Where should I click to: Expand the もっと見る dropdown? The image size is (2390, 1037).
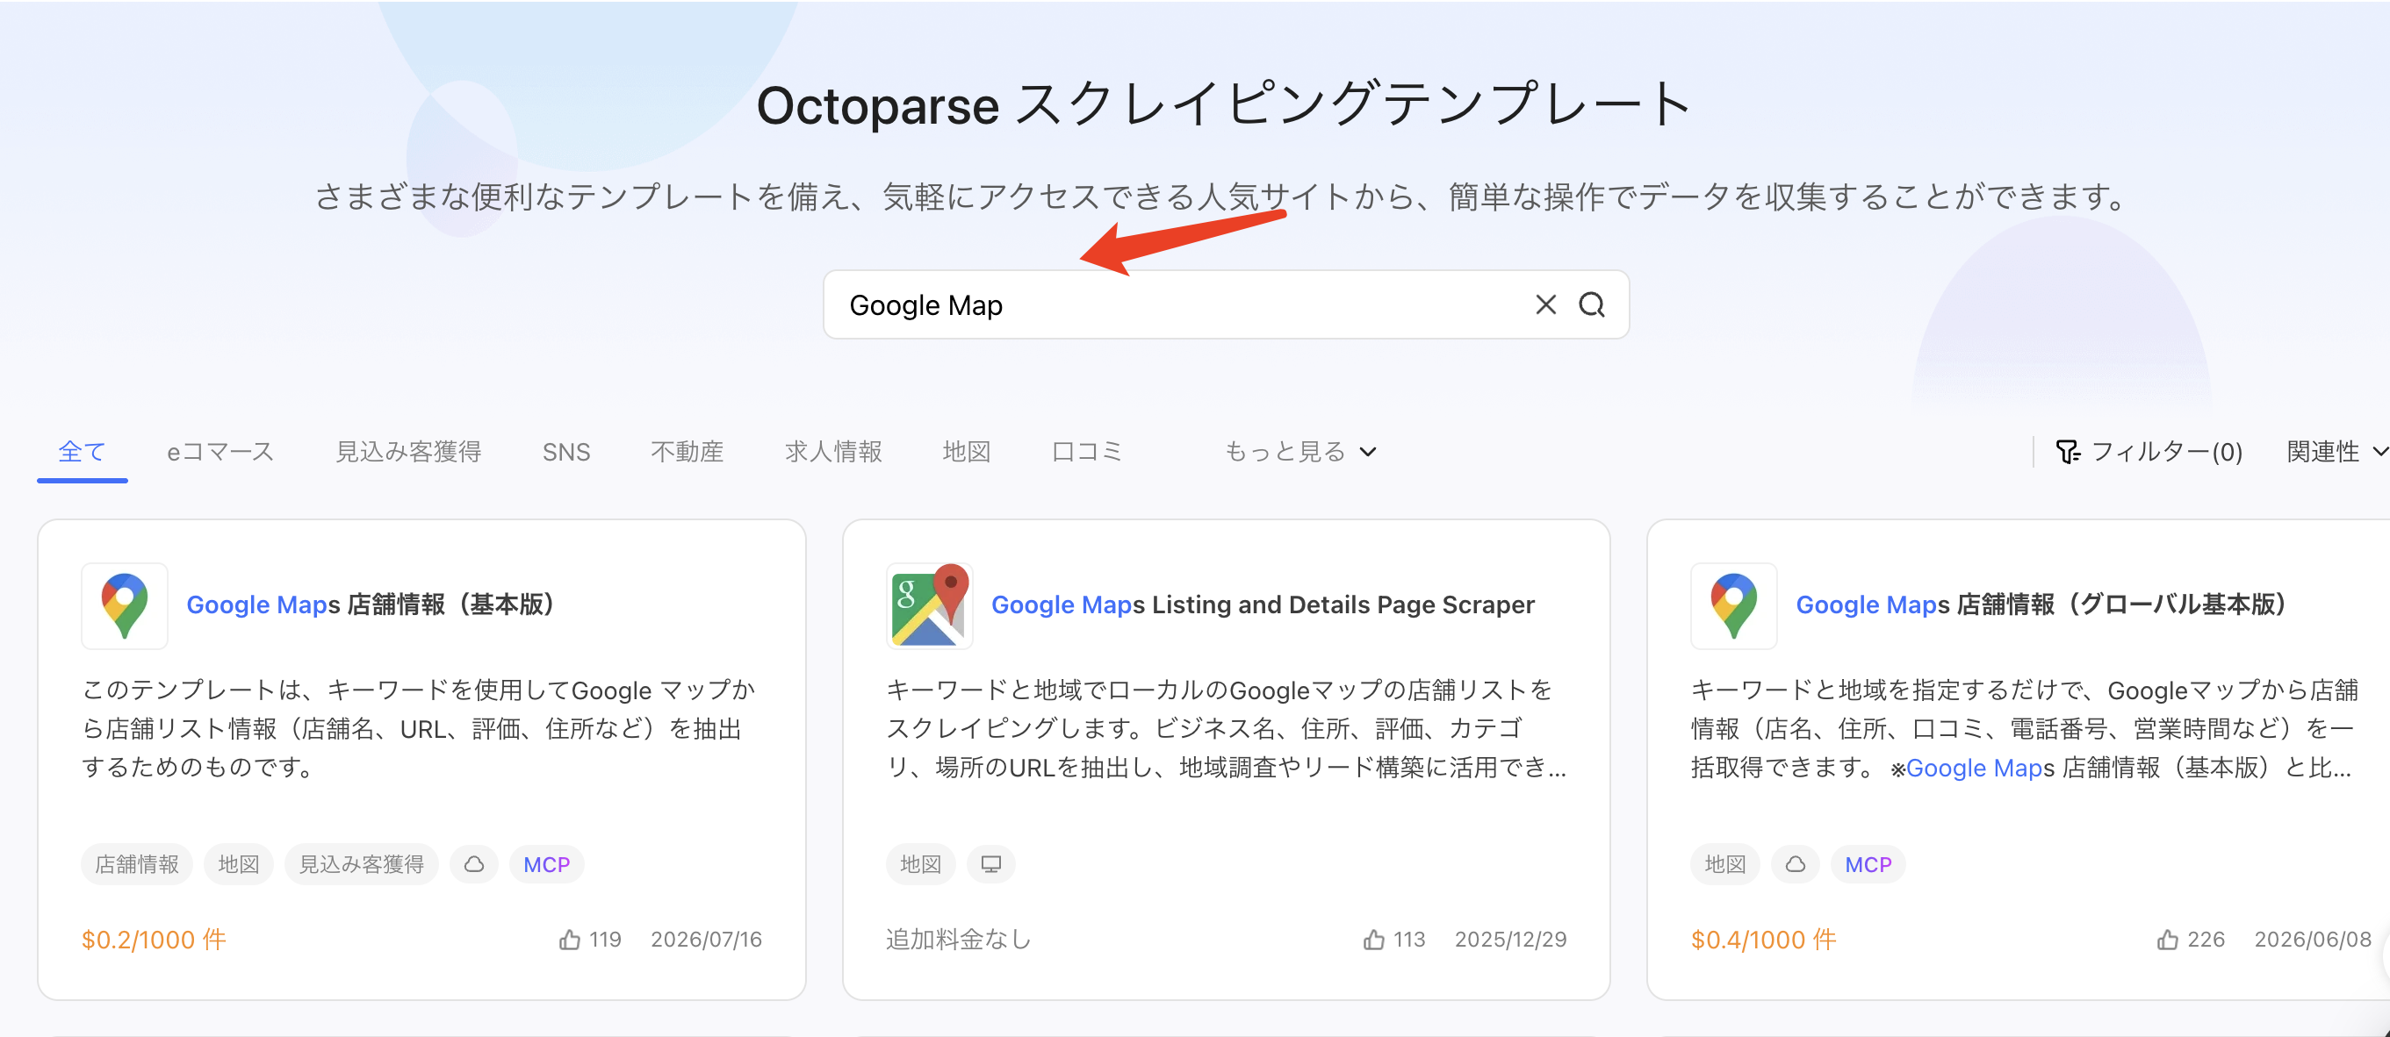tap(1299, 451)
